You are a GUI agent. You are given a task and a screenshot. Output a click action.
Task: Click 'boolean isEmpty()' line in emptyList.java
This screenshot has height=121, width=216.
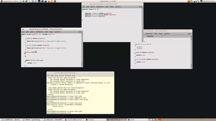coord(31,52)
